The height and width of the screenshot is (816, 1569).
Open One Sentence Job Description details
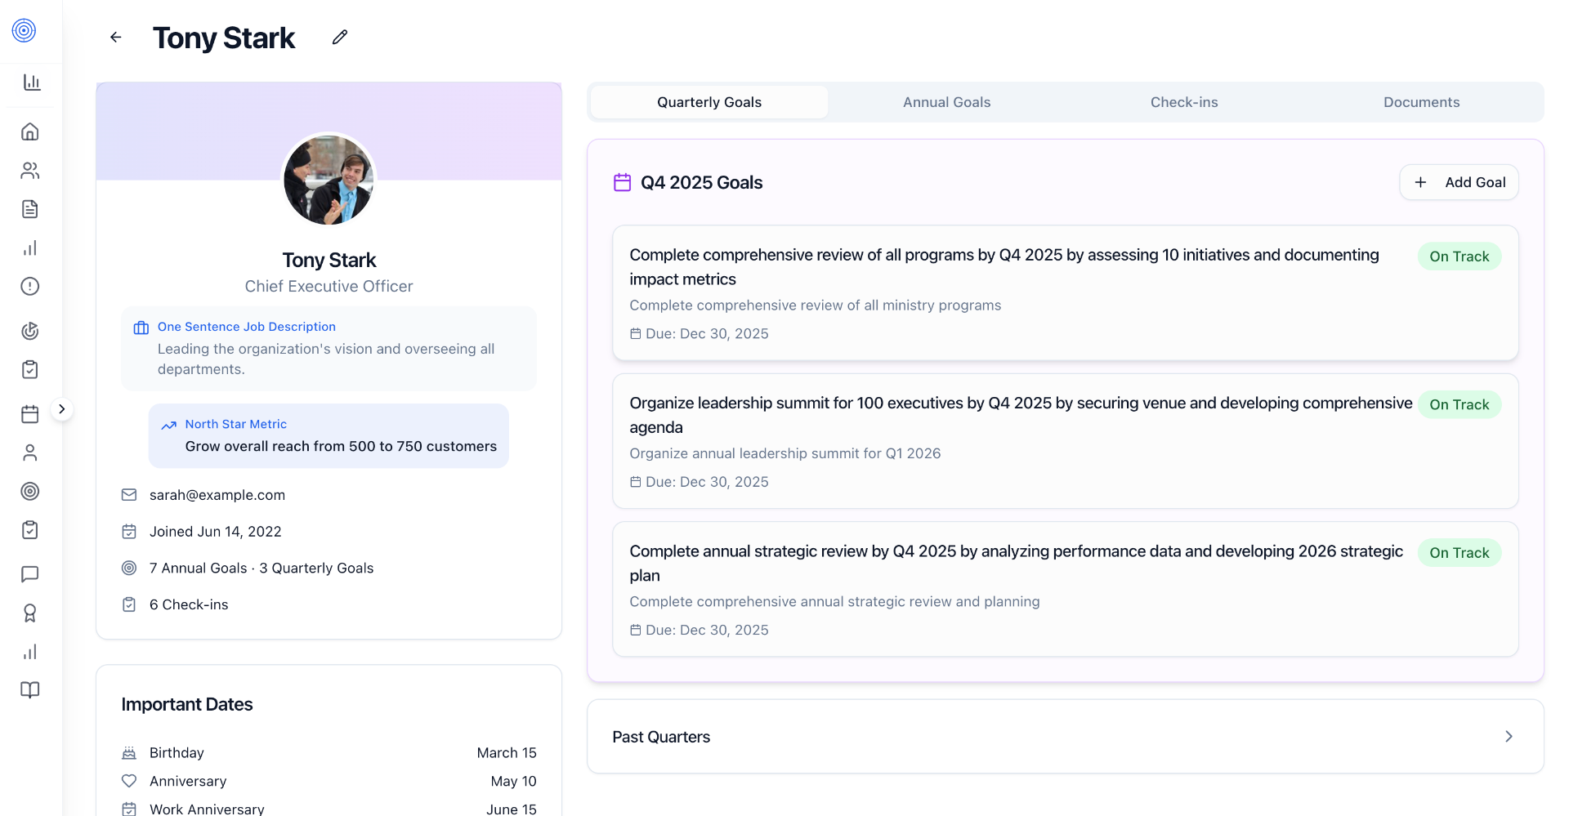246,327
